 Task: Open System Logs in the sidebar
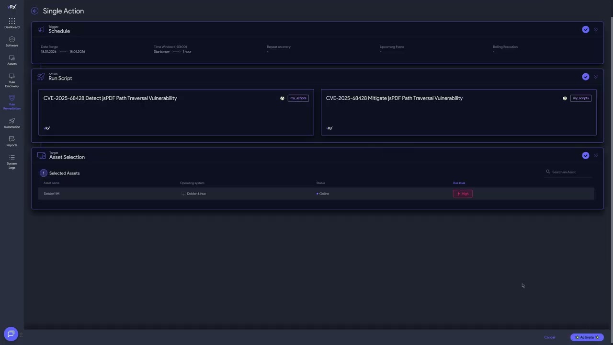12,162
